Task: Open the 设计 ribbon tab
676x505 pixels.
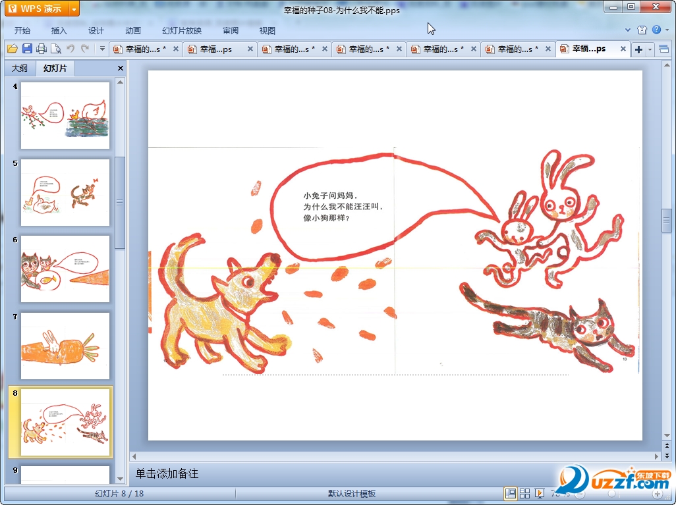Action: click(96, 30)
